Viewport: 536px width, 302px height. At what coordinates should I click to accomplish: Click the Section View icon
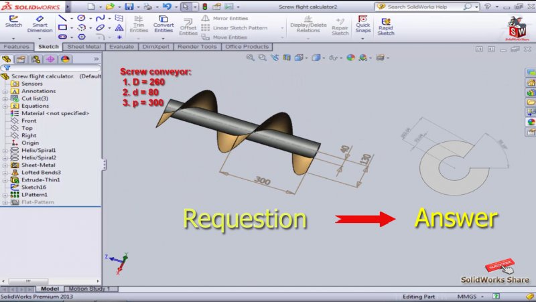click(x=287, y=58)
